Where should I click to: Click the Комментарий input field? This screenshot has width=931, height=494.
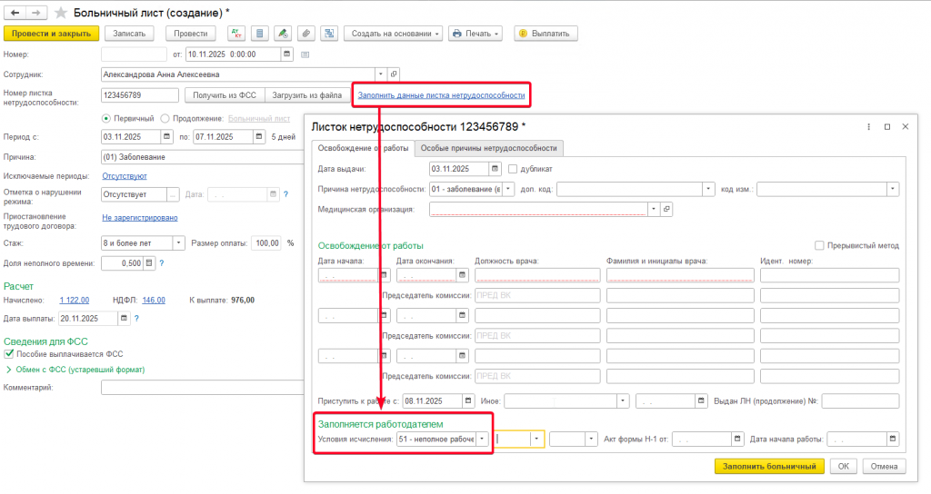[x=203, y=387]
